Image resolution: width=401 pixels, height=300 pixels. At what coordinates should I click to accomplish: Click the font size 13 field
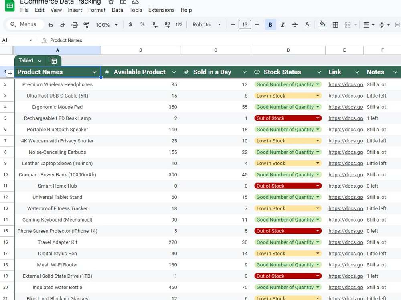(x=245, y=24)
